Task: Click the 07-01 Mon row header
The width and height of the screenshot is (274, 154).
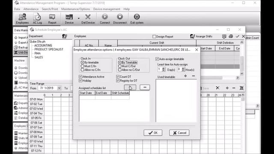Action: click(x=36, y=99)
